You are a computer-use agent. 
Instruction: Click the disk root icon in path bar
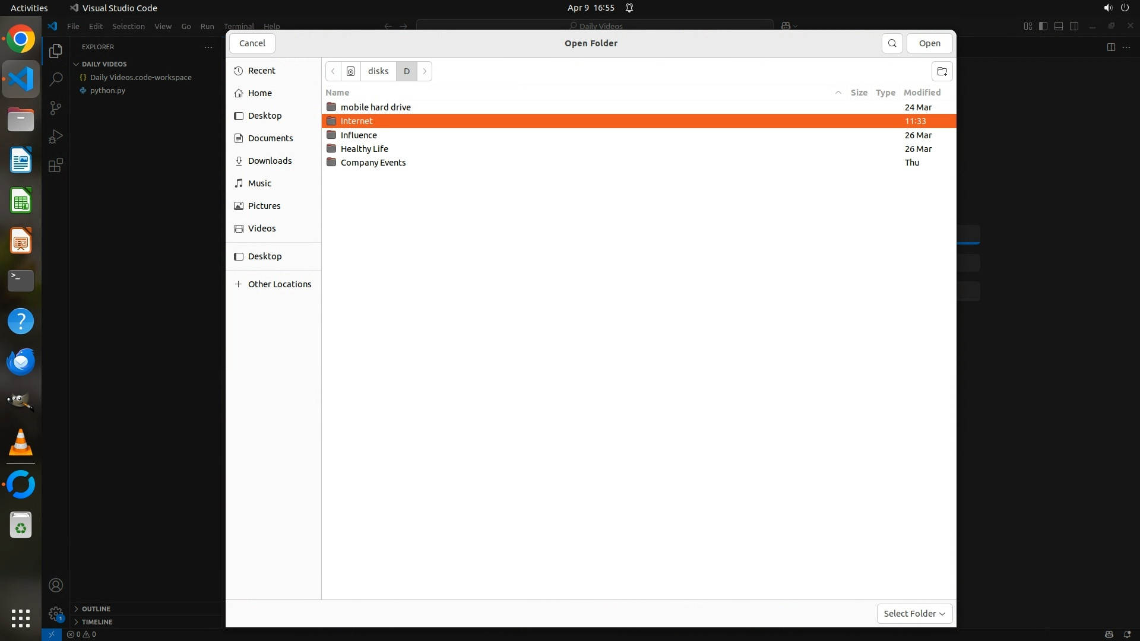click(351, 71)
